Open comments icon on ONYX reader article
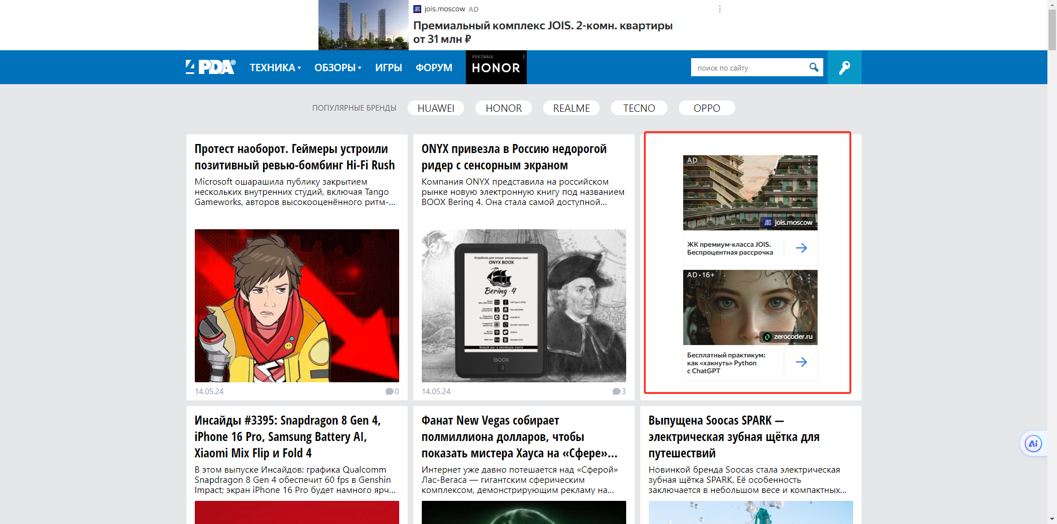 pyautogui.click(x=617, y=391)
